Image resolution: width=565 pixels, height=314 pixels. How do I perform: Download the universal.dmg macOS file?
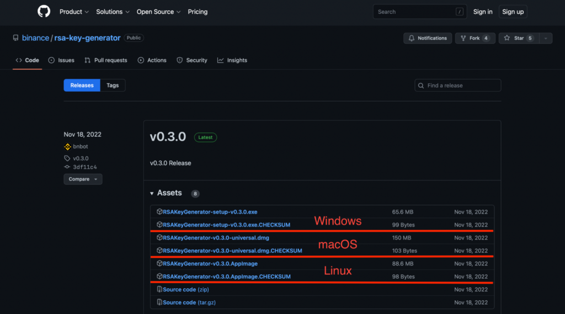(215, 238)
